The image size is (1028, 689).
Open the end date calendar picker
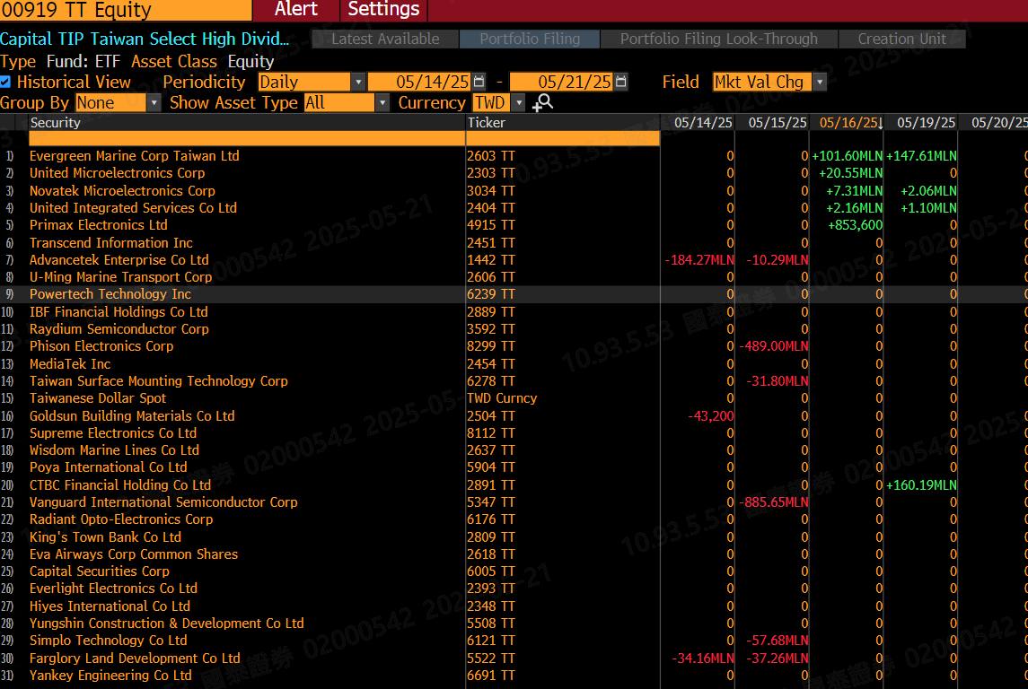619,82
